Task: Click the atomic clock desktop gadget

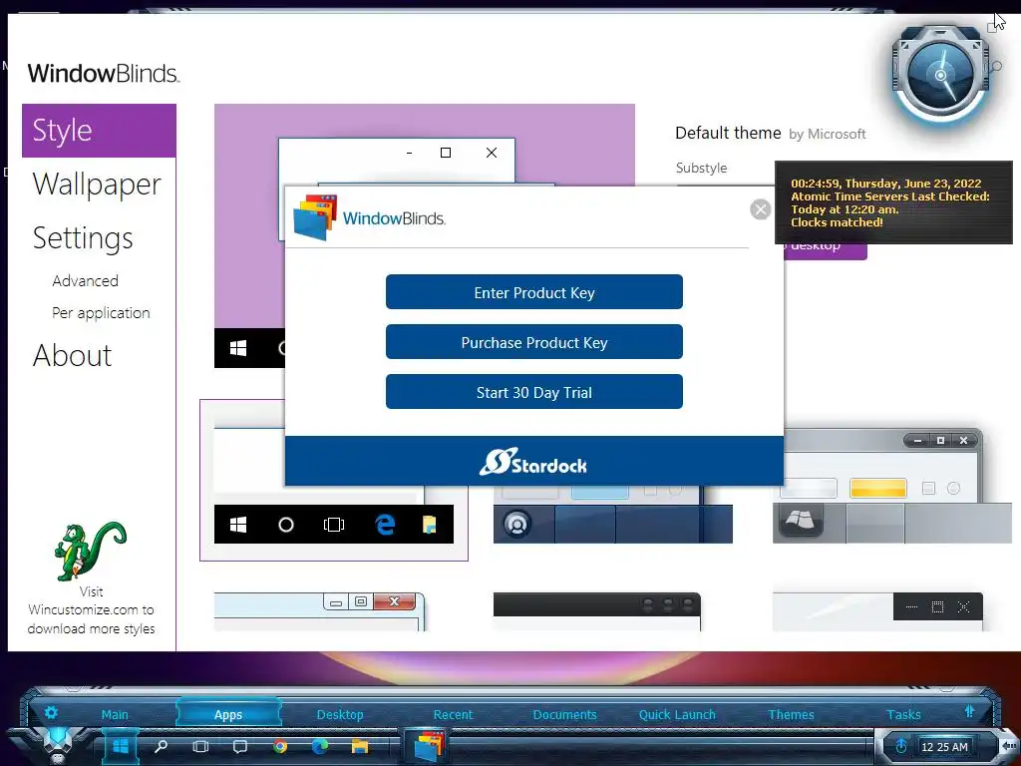Action: (940, 76)
